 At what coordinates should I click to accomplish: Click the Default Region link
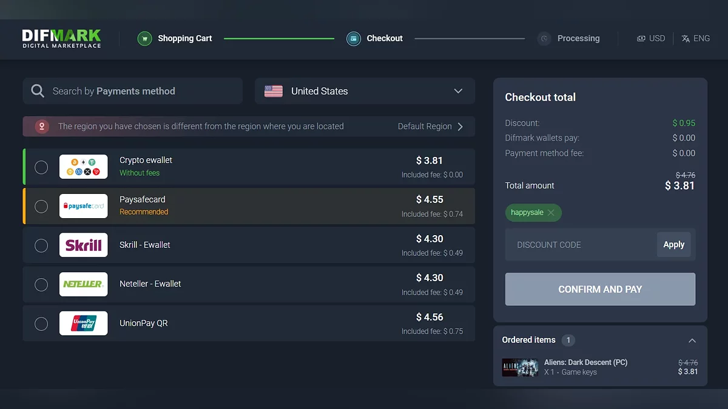[430, 127]
